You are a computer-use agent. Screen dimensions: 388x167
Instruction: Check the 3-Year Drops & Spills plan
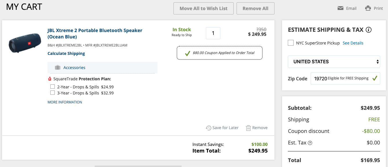[x=52, y=93]
